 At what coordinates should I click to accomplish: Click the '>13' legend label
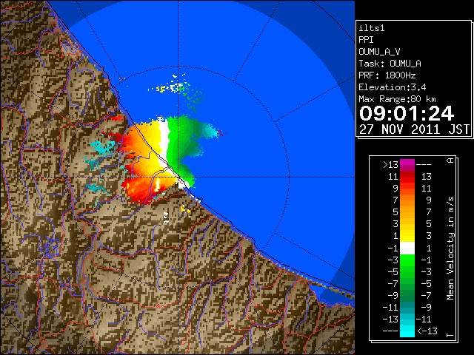point(390,165)
